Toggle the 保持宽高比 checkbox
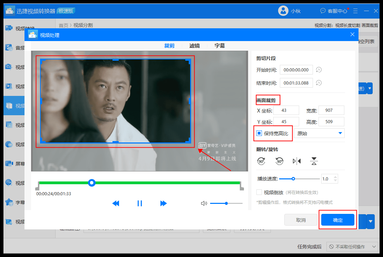This screenshot has height=257, width=383. 259,133
